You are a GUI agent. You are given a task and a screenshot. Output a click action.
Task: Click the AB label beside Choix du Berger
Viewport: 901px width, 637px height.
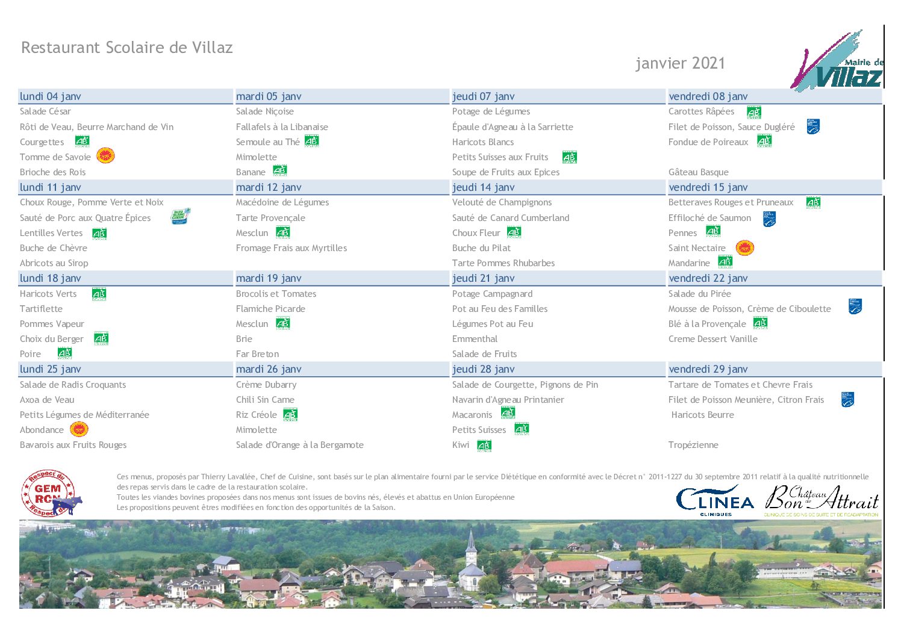coord(101,338)
